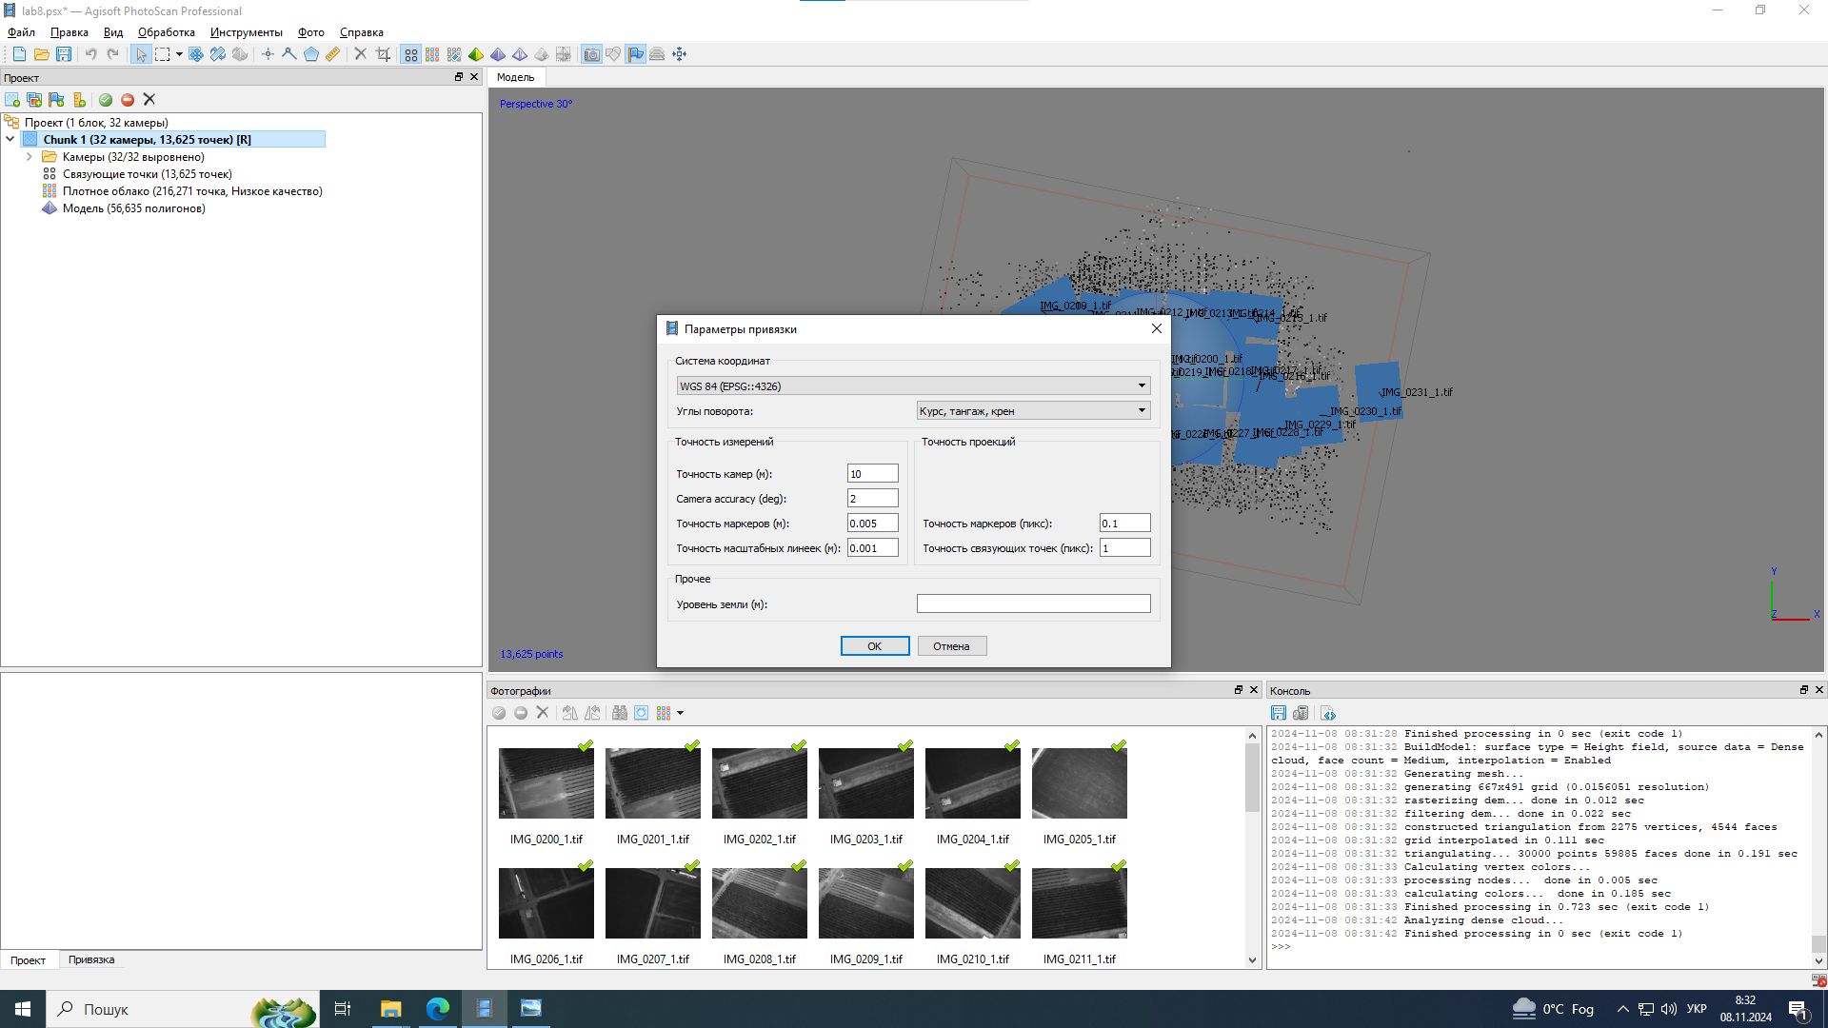Click the Уровень земли input field
This screenshot has height=1028, width=1828.
point(1033,603)
